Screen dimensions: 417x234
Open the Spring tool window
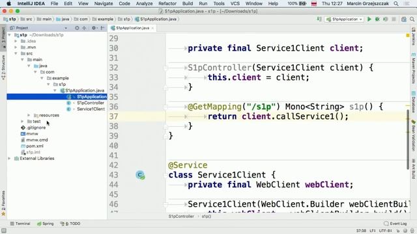point(45,224)
